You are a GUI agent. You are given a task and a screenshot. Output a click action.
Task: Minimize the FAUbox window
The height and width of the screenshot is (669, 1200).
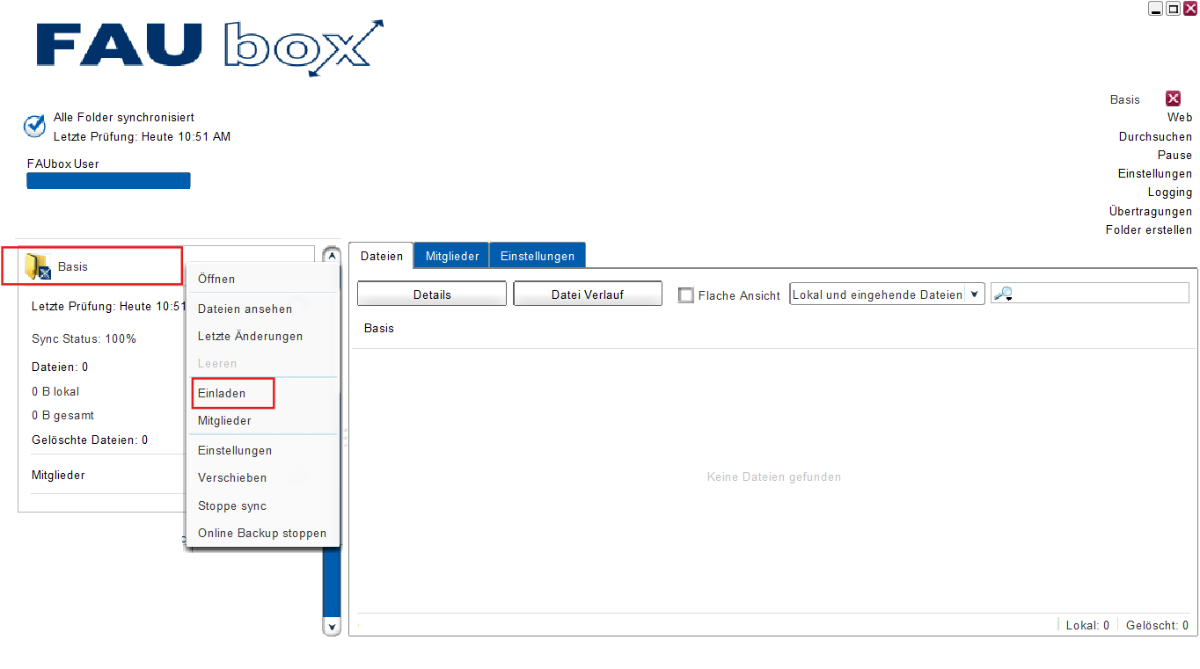coord(1156,8)
